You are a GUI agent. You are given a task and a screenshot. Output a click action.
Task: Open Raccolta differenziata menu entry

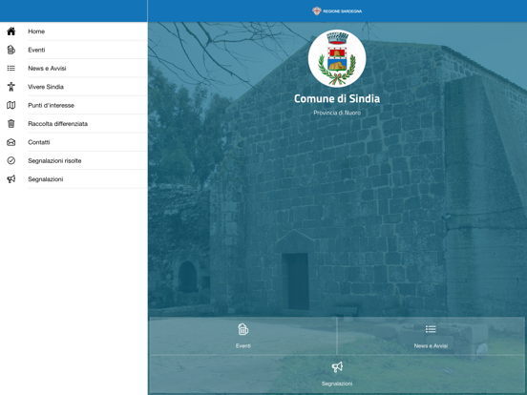[x=74, y=124]
